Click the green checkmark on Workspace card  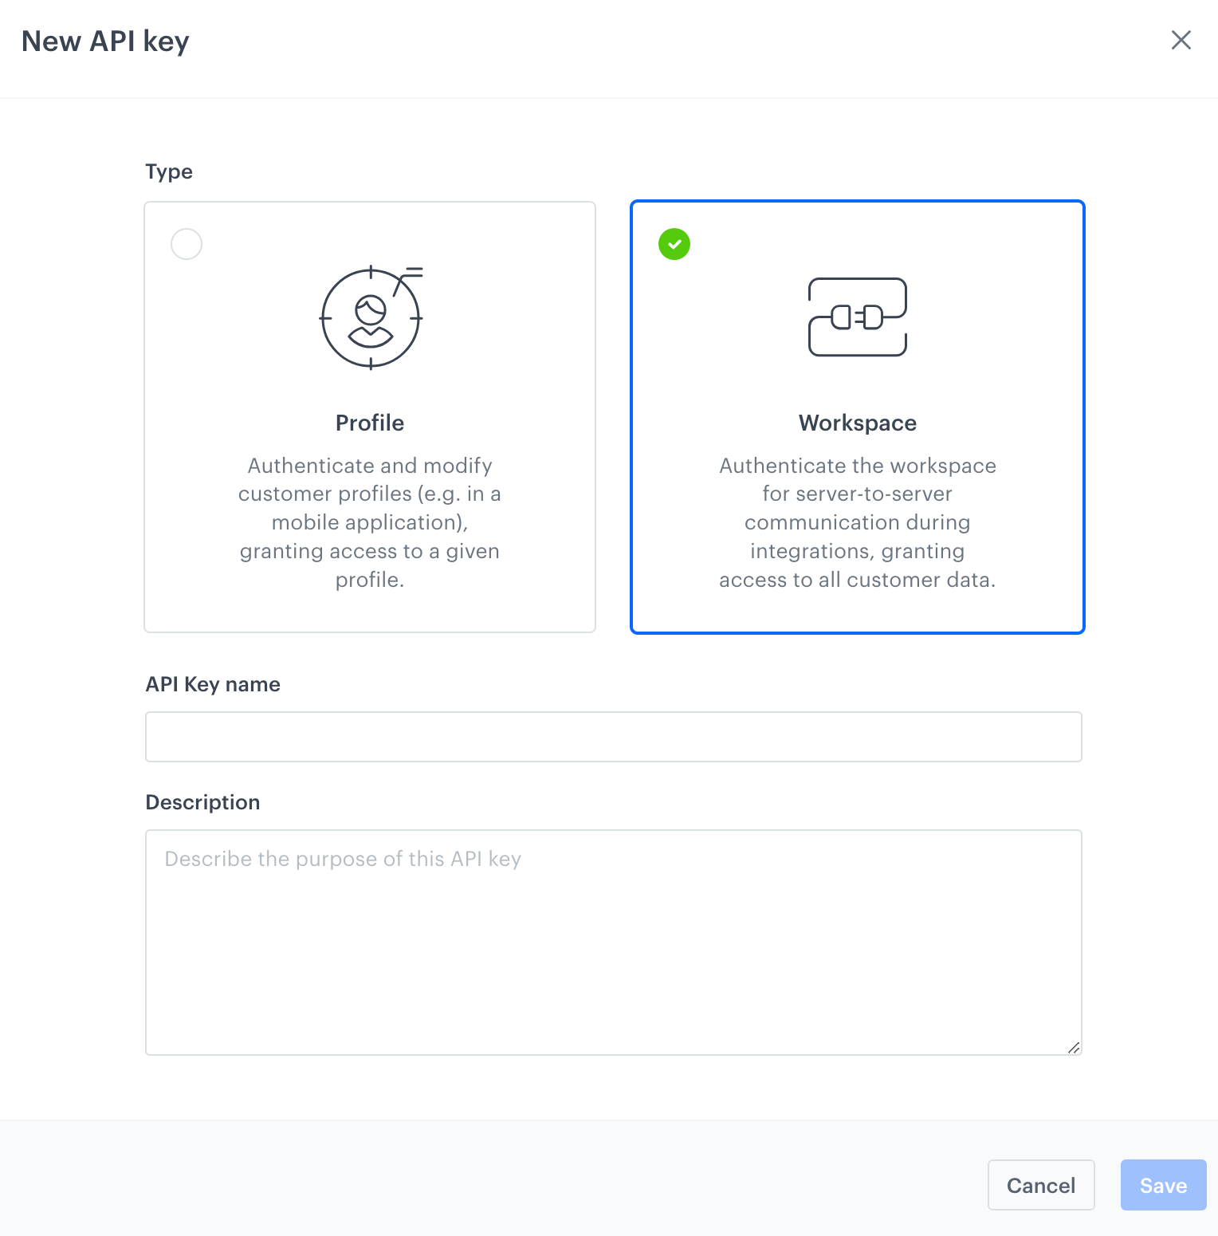point(674,244)
